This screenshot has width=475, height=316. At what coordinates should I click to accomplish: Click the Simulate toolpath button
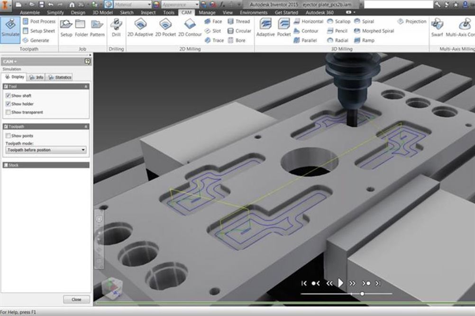[x=10, y=29]
